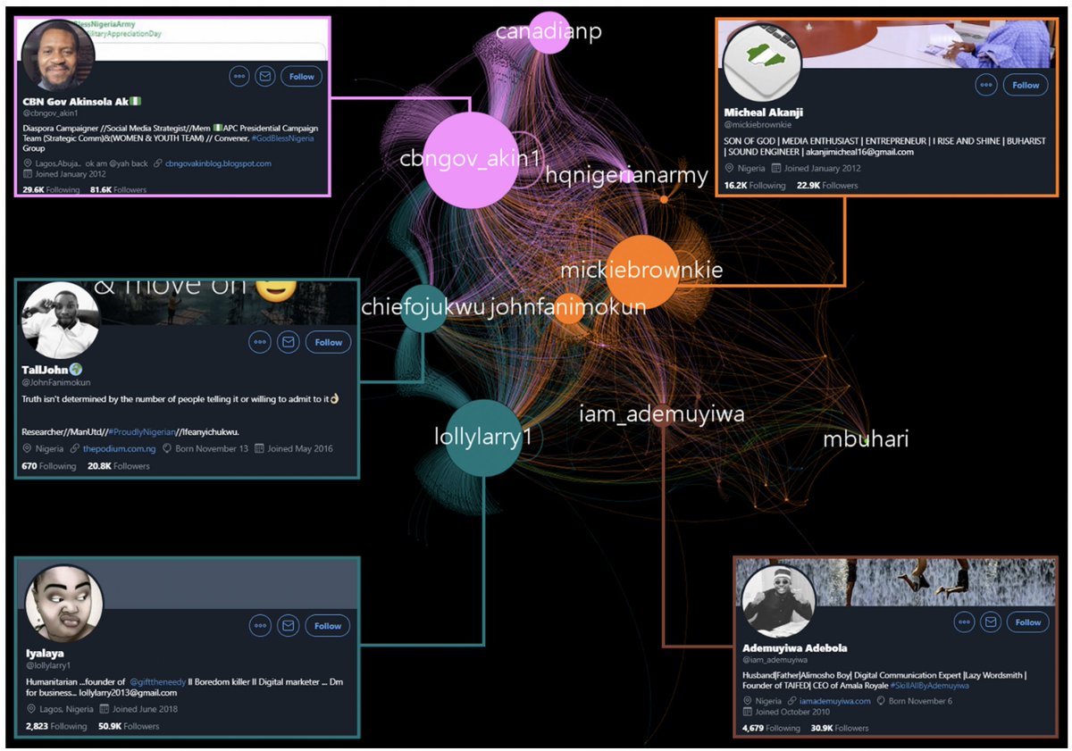Follow Iyalaya
This screenshot has width=1072, height=751.
328,626
